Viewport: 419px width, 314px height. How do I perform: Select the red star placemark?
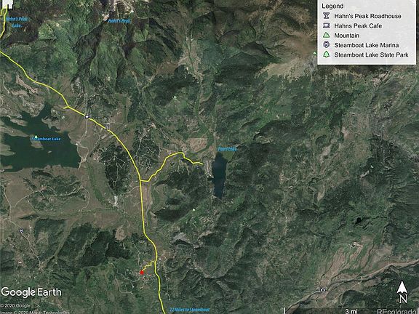[142, 273]
